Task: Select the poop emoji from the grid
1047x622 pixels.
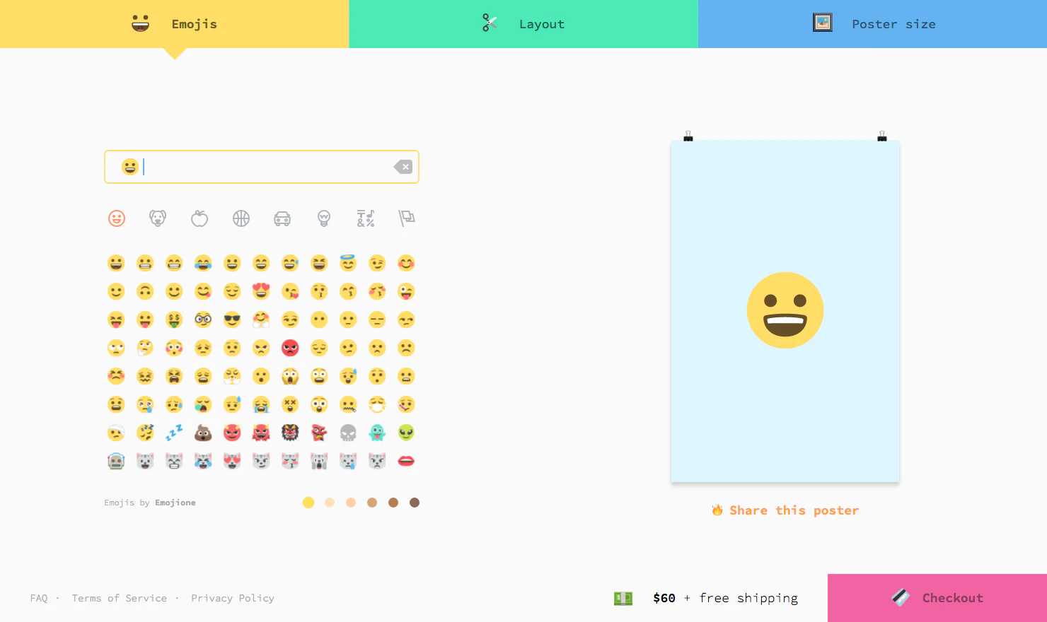Action: point(203,433)
